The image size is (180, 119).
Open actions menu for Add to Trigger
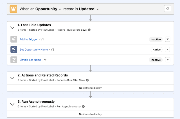tap(167, 39)
